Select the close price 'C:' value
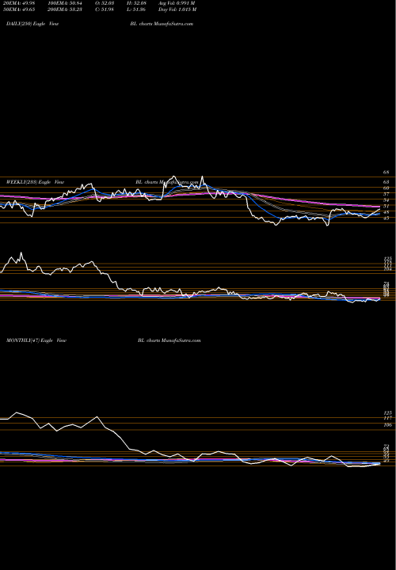Image resolution: width=396 pixels, height=570 pixels. point(105,9)
